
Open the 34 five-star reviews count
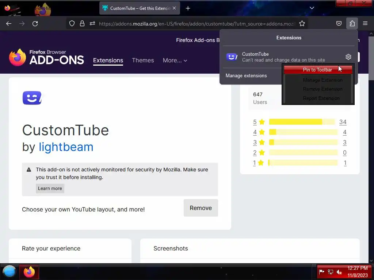(343, 122)
